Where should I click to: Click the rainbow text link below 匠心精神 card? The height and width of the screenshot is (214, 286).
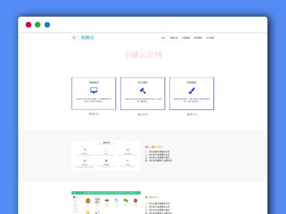click(143, 114)
